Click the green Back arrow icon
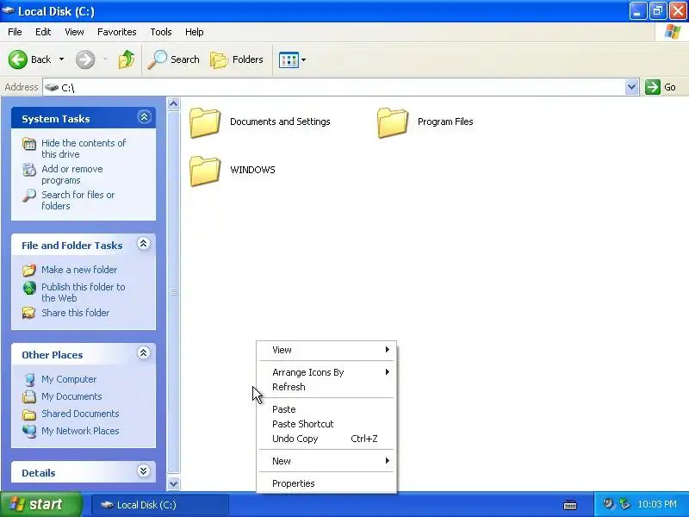Image resolution: width=689 pixels, height=517 pixels. pos(18,59)
